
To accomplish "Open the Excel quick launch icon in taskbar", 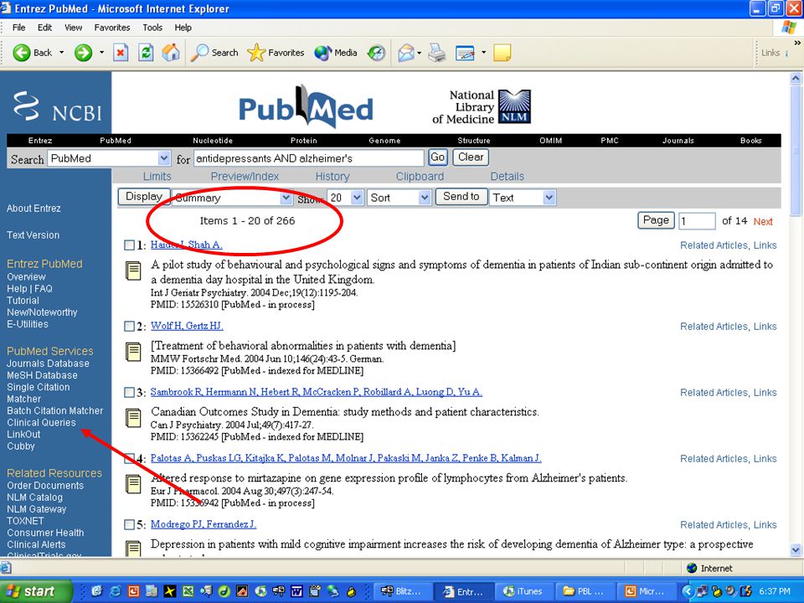I will pos(188,591).
